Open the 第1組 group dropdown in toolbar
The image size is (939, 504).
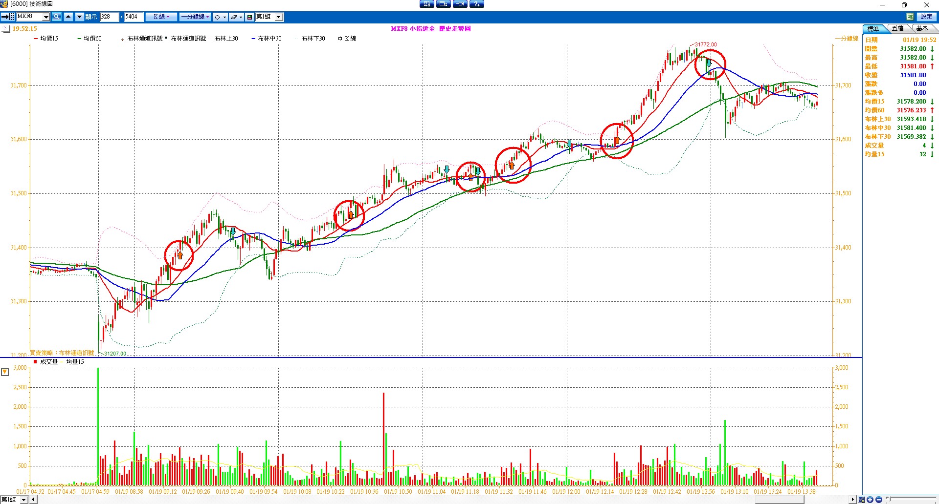(x=278, y=17)
